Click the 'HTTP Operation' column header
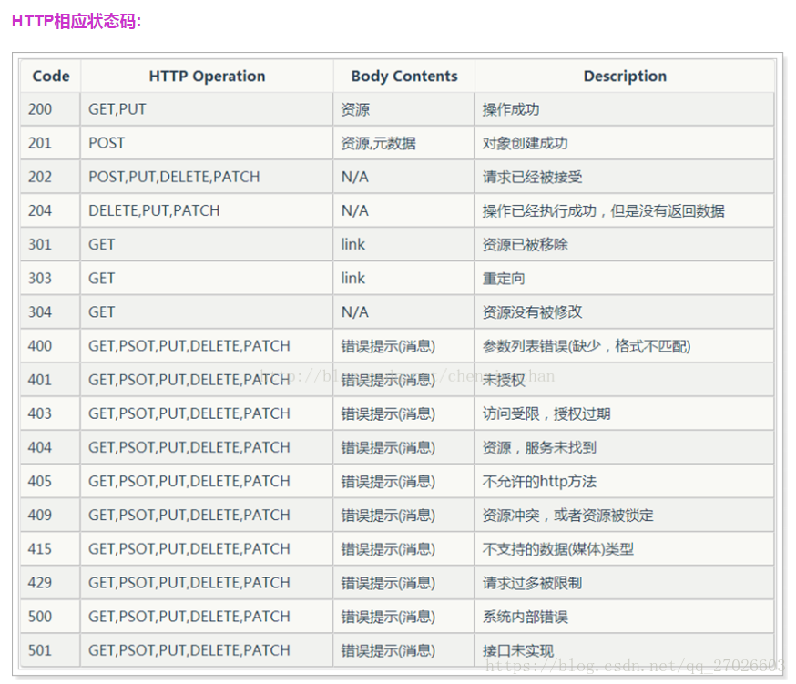This screenshot has height=684, width=796. click(x=207, y=77)
